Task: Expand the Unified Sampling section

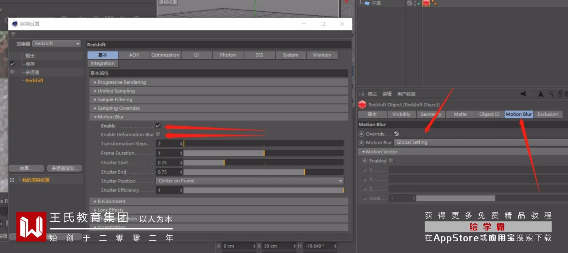Action: click(219, 91)
